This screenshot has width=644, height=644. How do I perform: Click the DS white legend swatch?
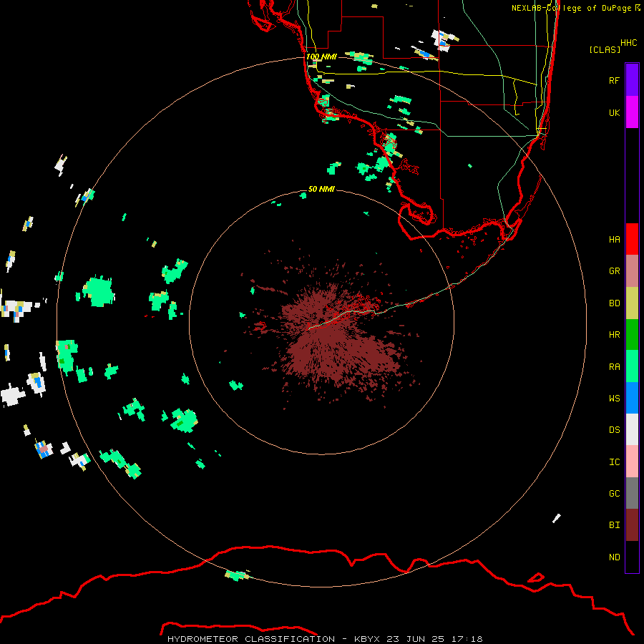(632, 429)
